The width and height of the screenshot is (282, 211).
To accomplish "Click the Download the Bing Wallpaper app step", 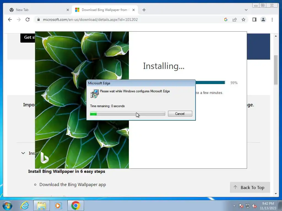I will tap(73, 184).
